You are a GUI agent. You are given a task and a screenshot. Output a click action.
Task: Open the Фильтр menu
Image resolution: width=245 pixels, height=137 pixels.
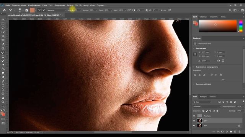tap(70, 5)
